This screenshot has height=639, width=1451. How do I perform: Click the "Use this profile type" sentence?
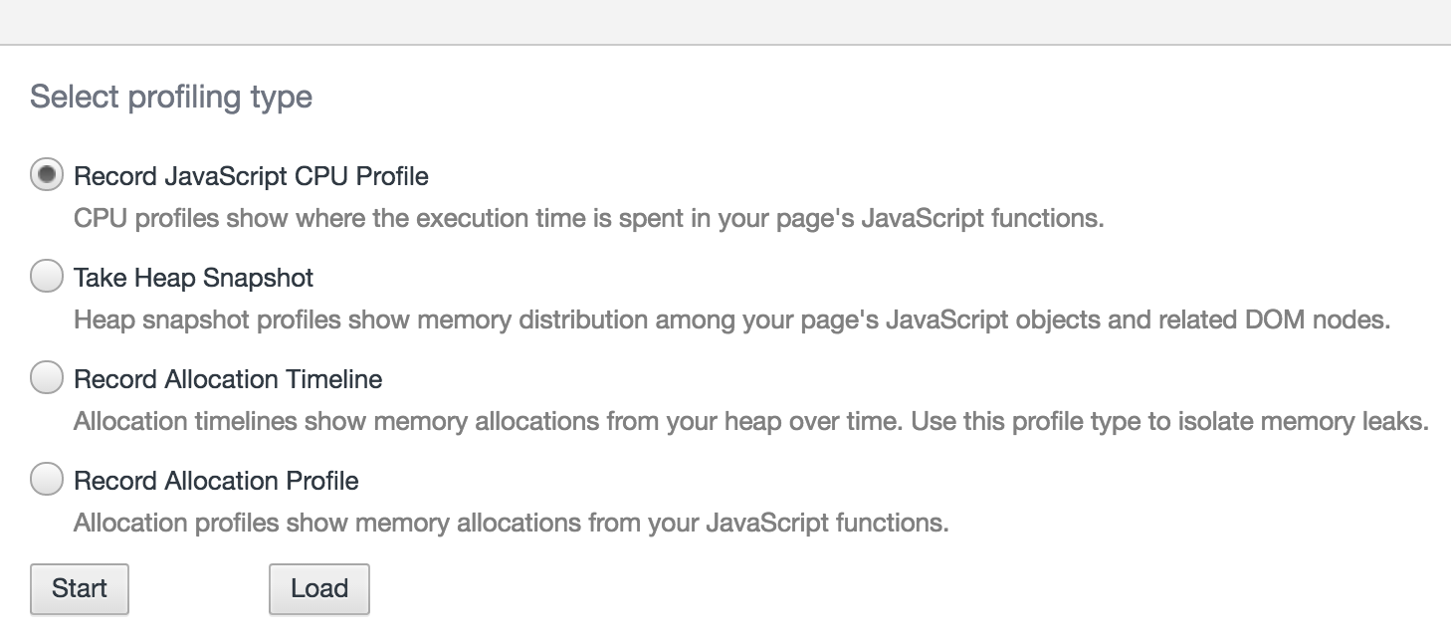click(x=1169, y=422)
